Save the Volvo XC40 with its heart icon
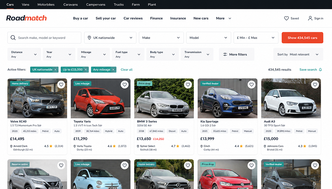The height and width of the screenshot is (189, 332). tap(61, 85)
